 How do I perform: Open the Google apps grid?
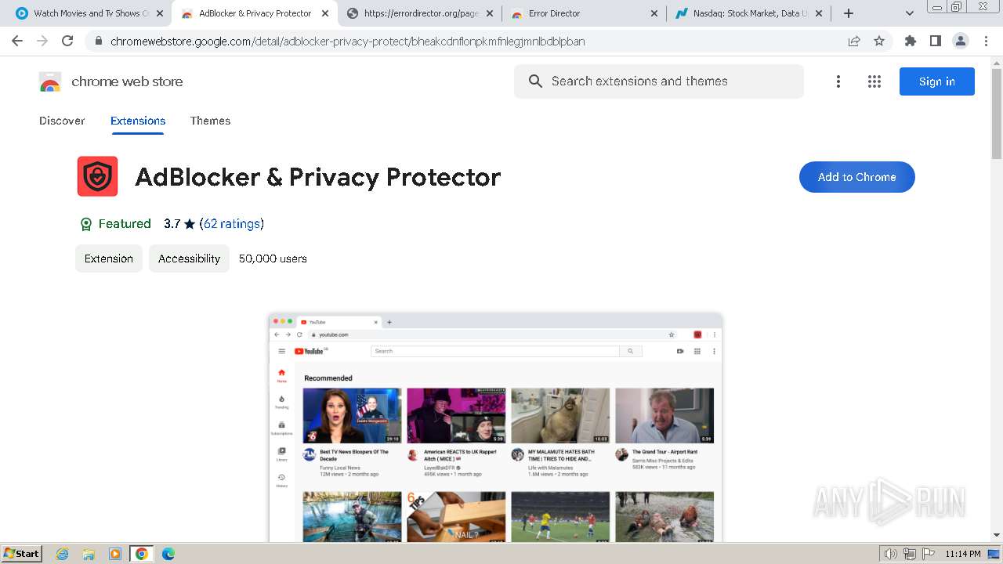coord(874,81)
